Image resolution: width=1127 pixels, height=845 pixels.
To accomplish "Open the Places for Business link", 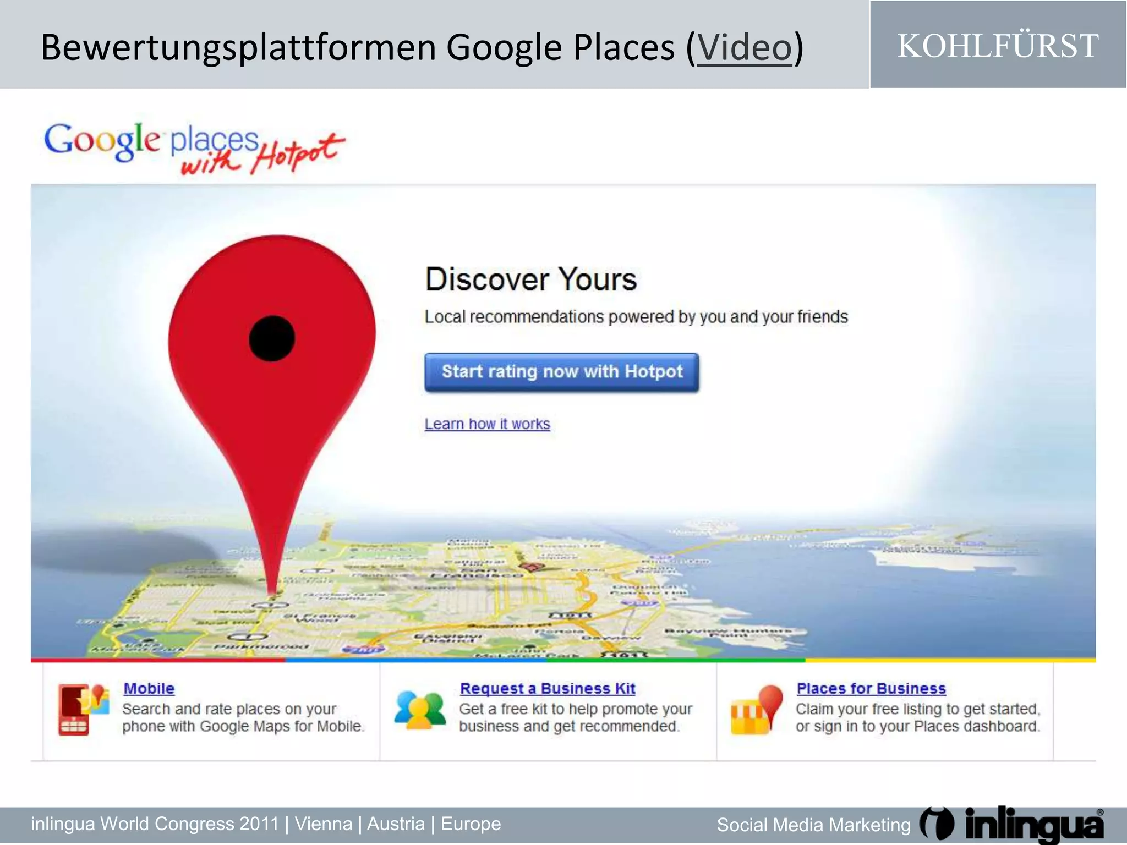I will tap(871, 688).
